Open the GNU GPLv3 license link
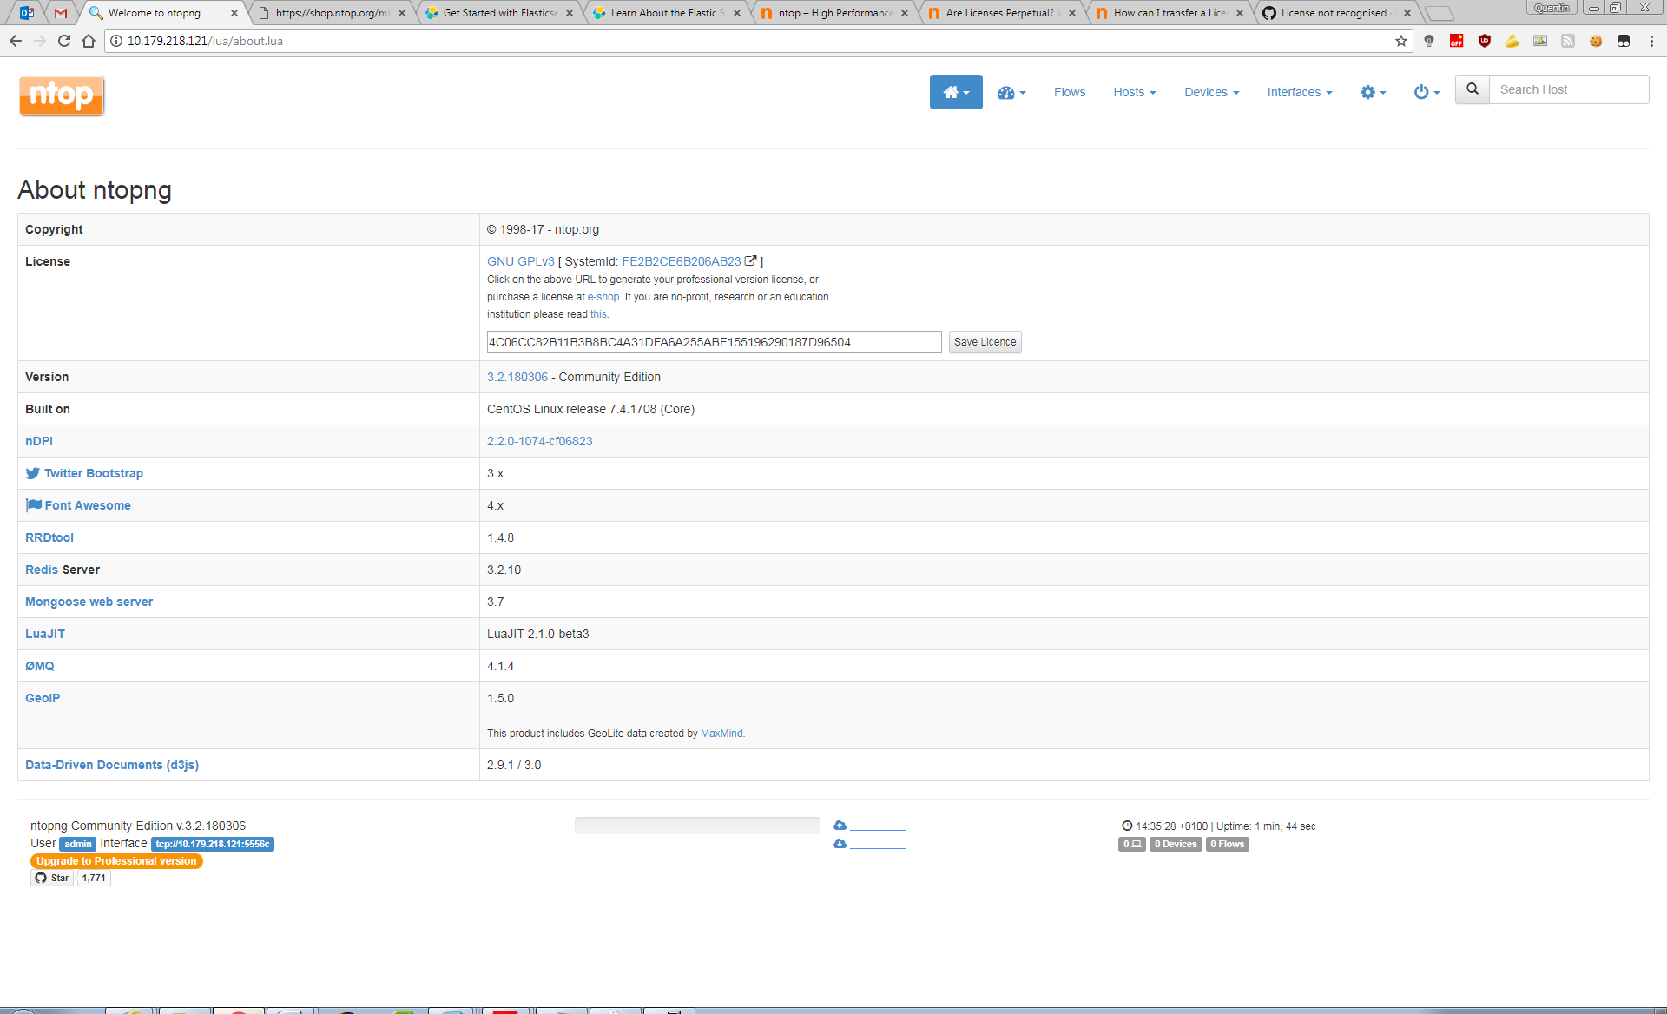Viewport: 1667px width, 1014px height. pos(520,261)
